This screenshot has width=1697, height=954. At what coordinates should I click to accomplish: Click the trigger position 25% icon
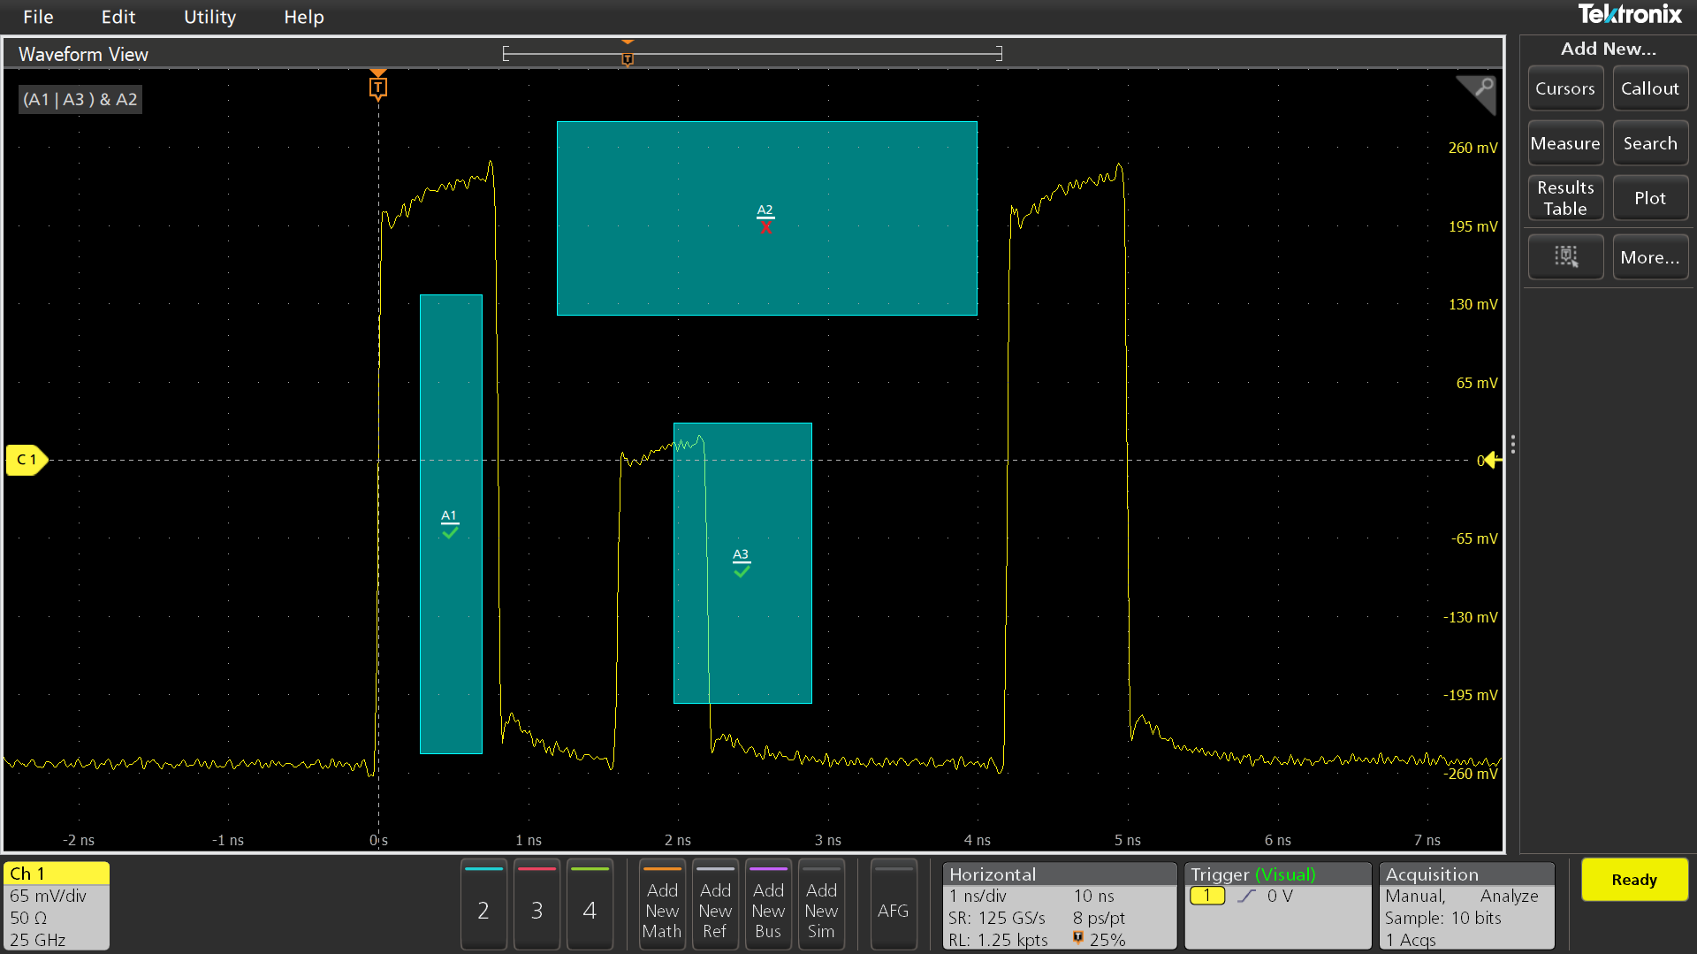[1077, 938]
